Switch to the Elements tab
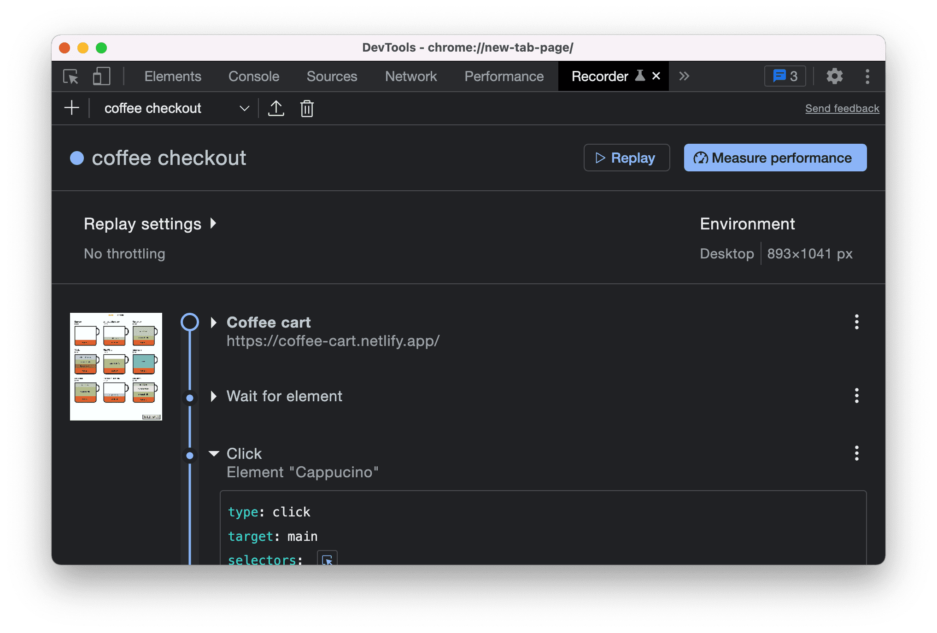The image size is (937, 633). [x=173, y=76]
